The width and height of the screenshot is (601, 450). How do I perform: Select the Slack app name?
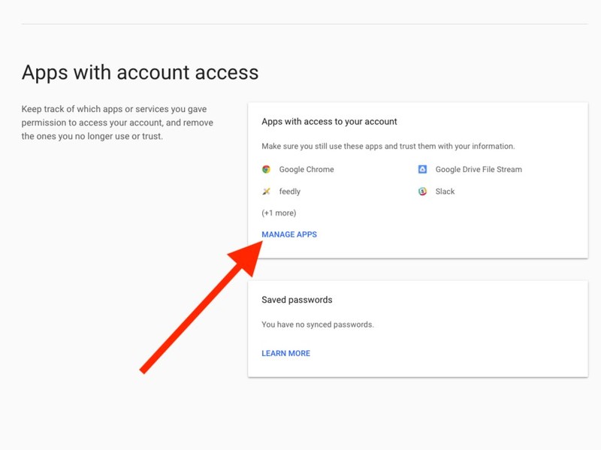pyautogui.click(x=445, y=192)
